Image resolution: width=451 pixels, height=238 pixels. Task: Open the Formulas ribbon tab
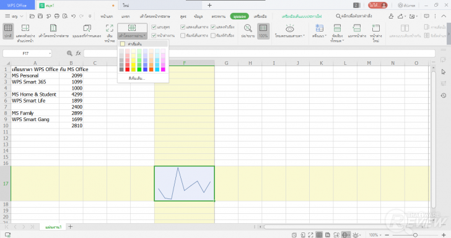(x=183, y=16)
